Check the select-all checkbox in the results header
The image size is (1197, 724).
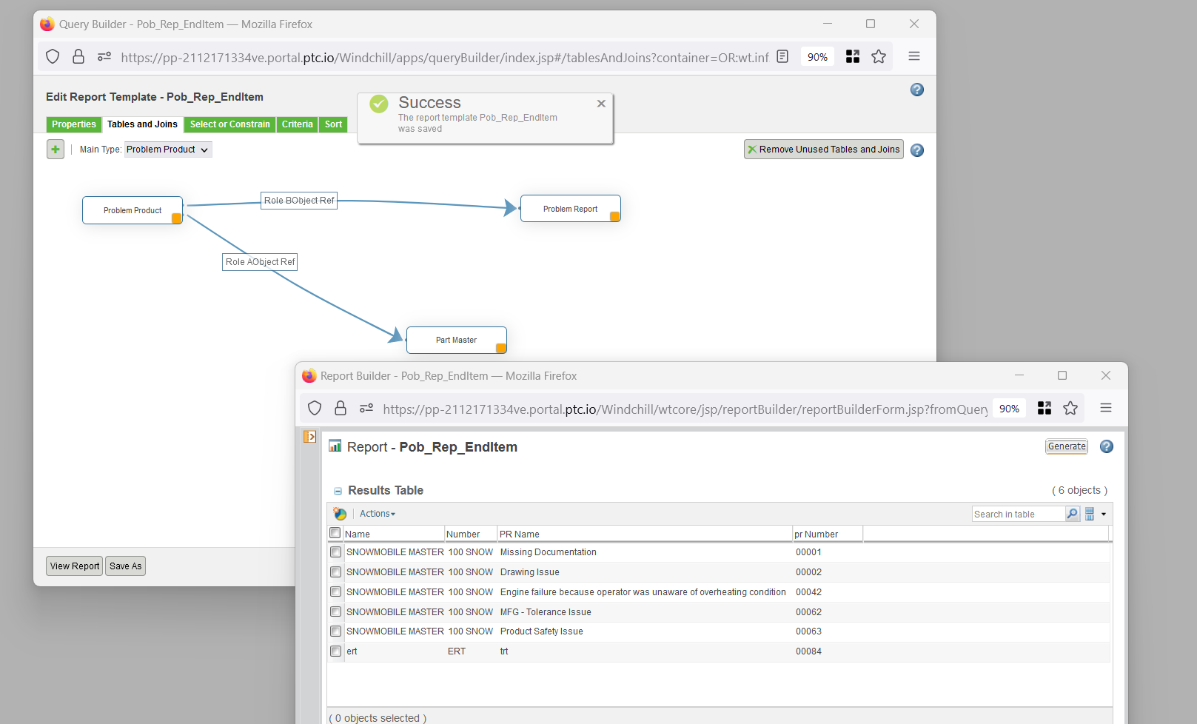335,532
